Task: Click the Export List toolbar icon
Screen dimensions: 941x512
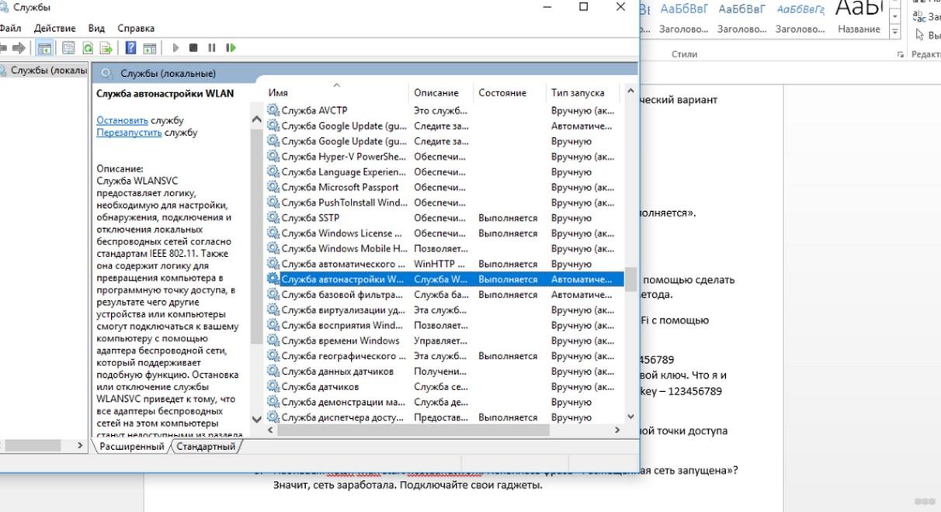Action: tap(107, 48)
